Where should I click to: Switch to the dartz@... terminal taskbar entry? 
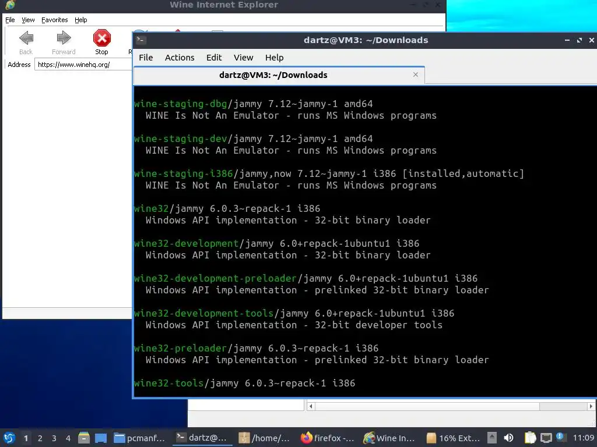(202, 438)
